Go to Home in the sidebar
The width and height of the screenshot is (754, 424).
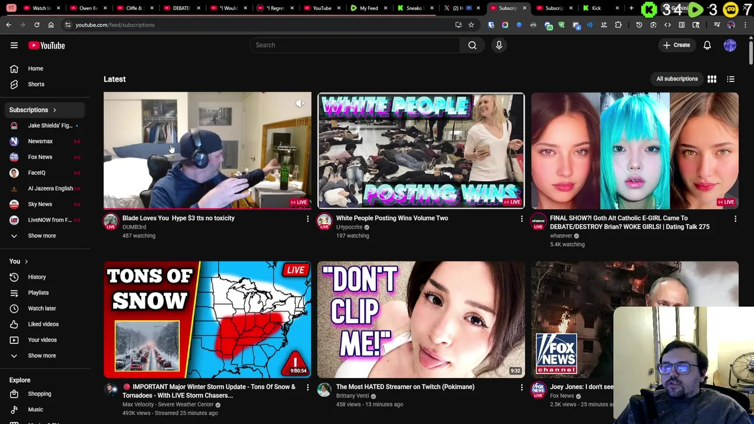point(45,68)
